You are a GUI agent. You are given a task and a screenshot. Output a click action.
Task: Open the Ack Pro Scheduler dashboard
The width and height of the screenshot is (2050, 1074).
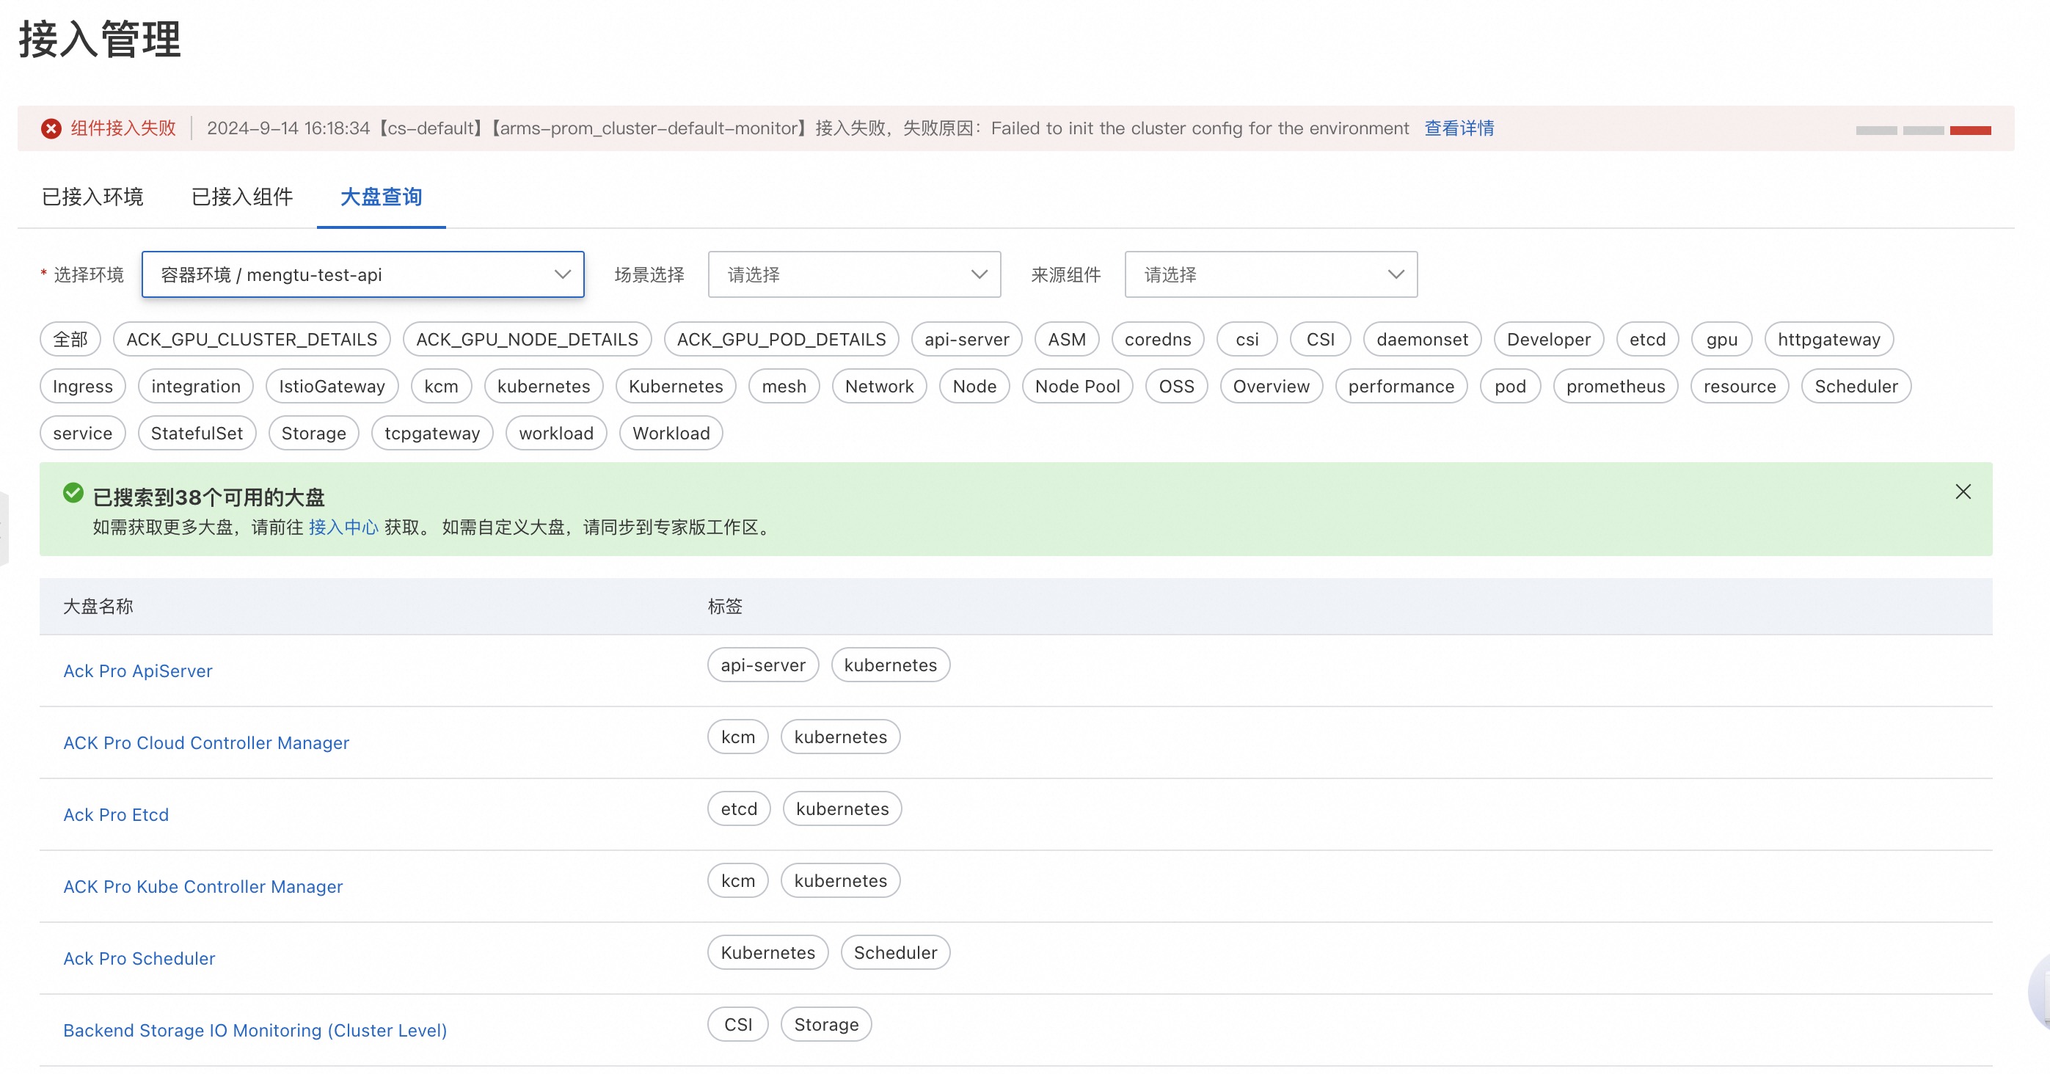(139, 959)
